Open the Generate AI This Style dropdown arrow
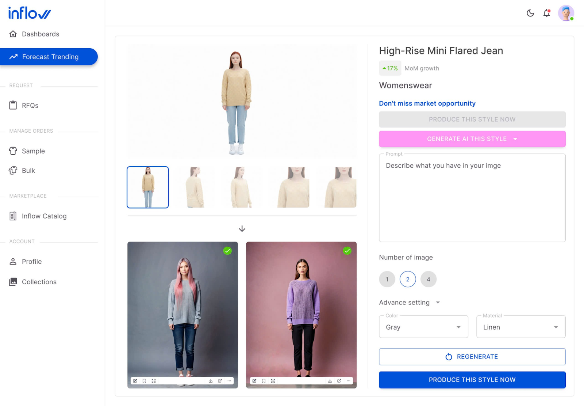 pyautogui.click(x=515, y=139)
